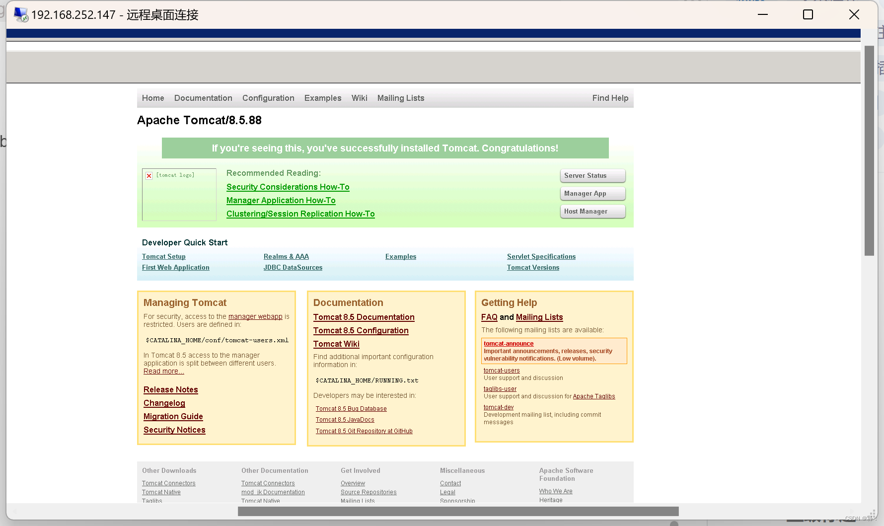Open Security Considerations How-To link
This screenshot has height=526, width=884.
pos(288,187)
